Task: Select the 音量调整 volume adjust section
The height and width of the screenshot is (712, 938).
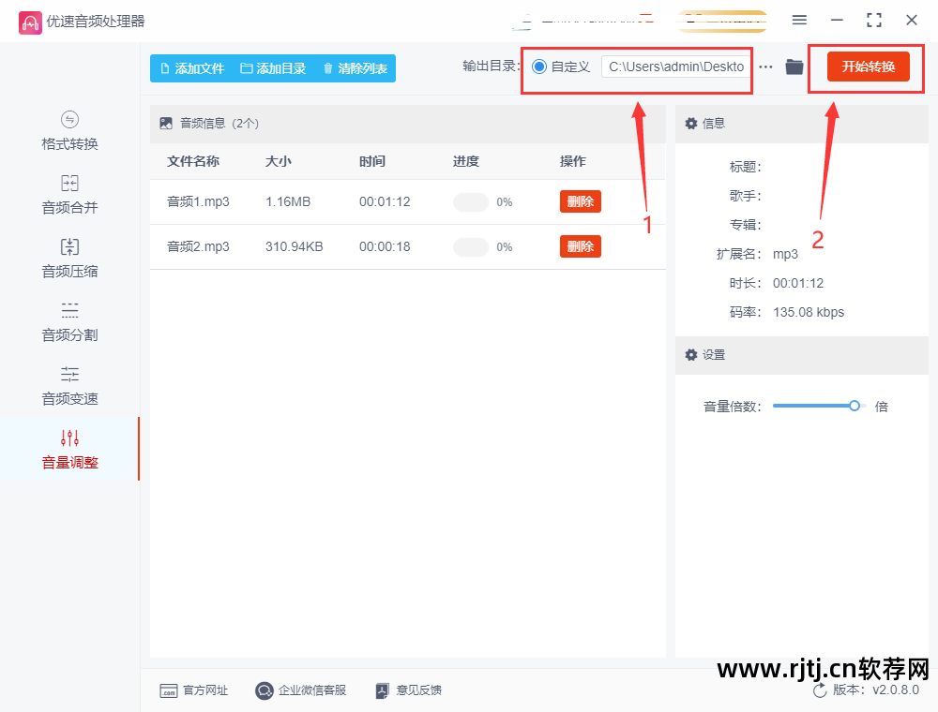Action: (69, 449)
